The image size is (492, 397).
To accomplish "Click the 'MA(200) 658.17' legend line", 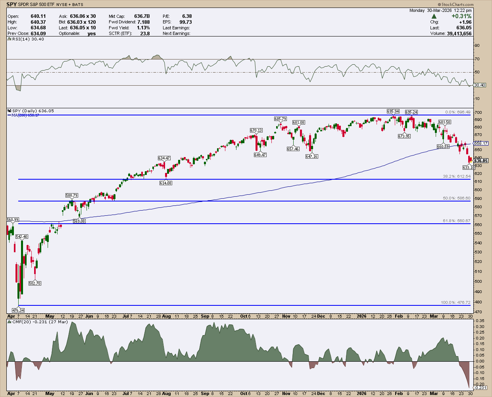I will (23, 115).
